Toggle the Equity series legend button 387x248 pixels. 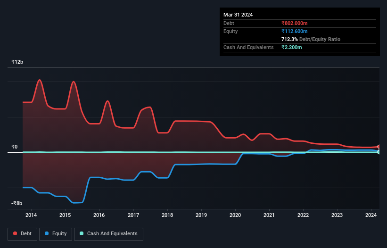tap(56, 234)
